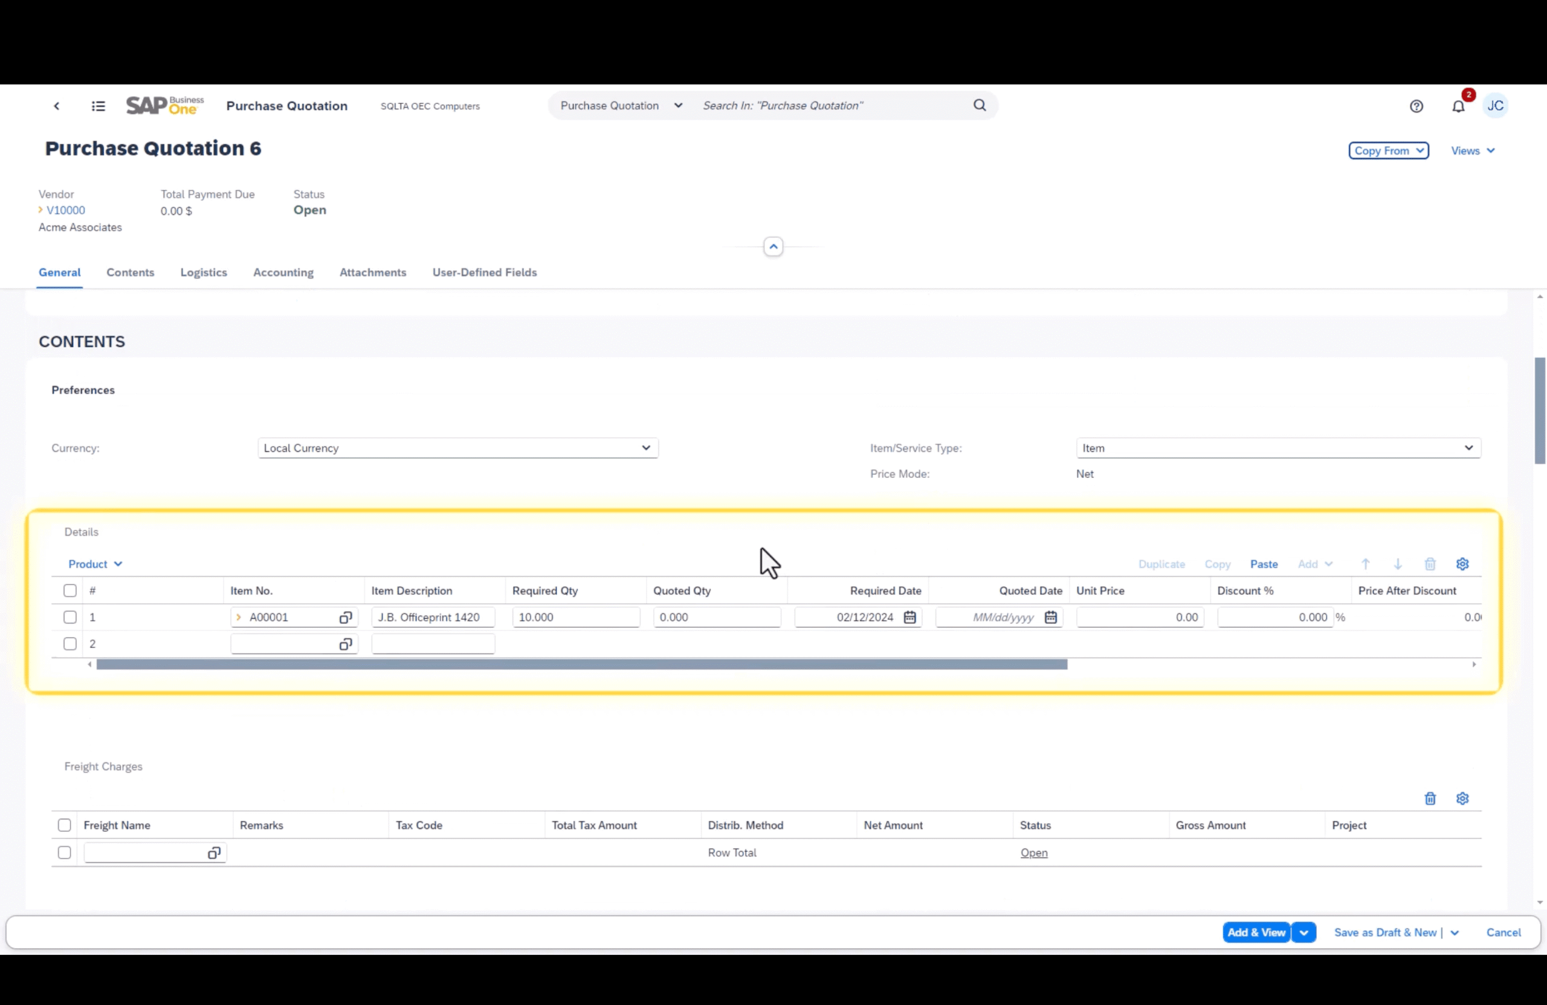Select all rows in Details table

[69, 591]
